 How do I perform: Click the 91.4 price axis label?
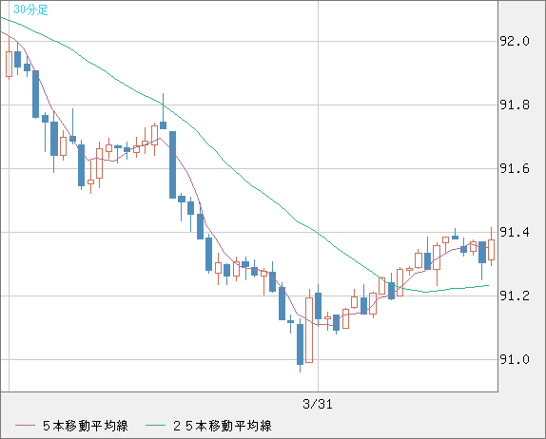[515, 232]
